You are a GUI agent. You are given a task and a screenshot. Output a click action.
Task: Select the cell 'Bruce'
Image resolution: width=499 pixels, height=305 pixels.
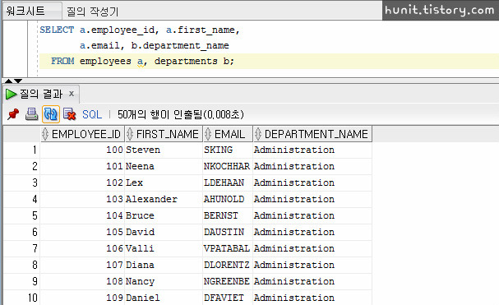(164, 216)
